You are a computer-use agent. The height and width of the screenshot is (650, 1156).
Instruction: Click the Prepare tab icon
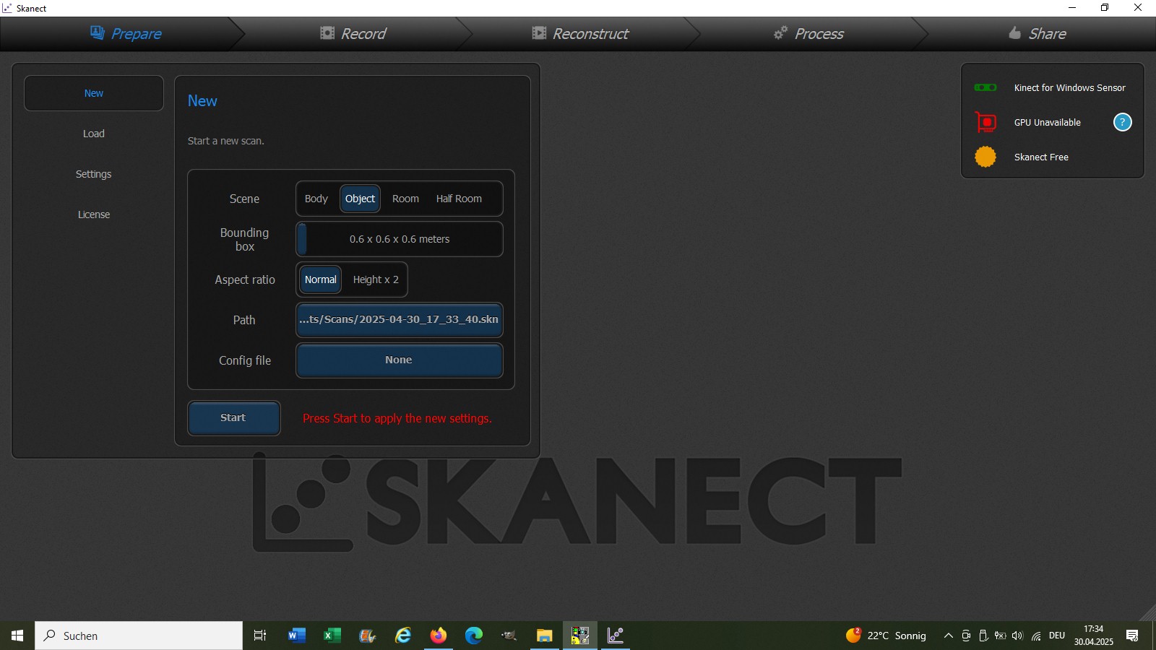tap(97, 32)
